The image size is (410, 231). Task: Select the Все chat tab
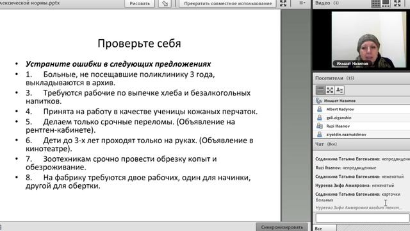tap(324, 228)
